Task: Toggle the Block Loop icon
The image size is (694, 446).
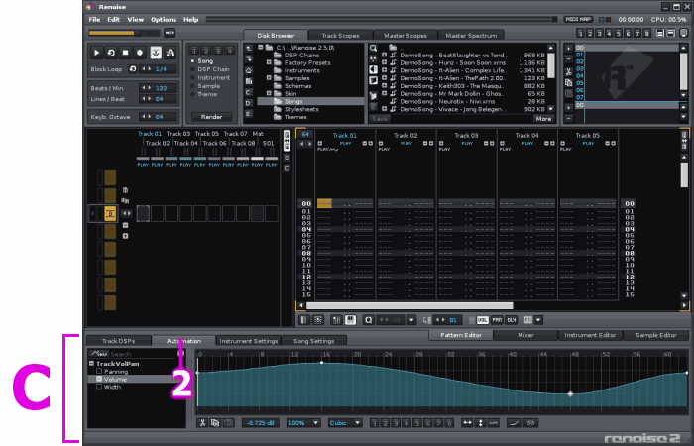Action: (x=132, y=69)
